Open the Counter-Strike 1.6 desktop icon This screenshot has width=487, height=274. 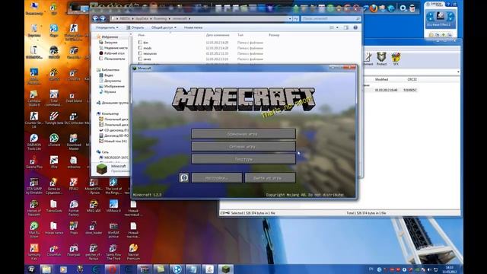click(33, 120)
